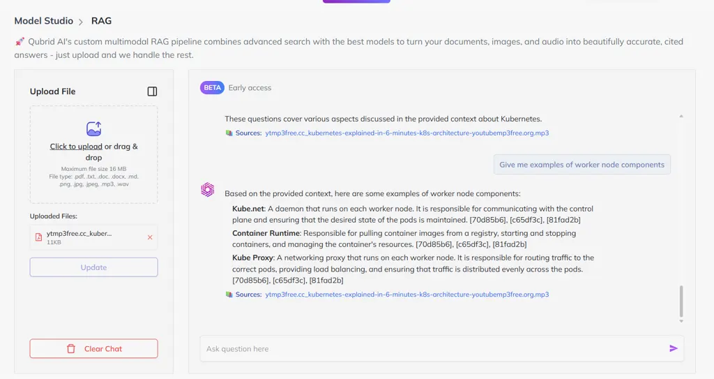Toggle the upload side panel icon

[x=152, y=91]
